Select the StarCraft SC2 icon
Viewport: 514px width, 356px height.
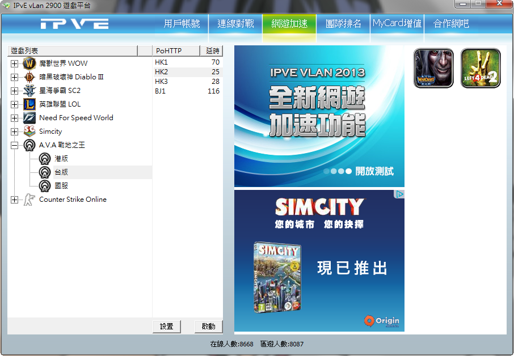30,91
